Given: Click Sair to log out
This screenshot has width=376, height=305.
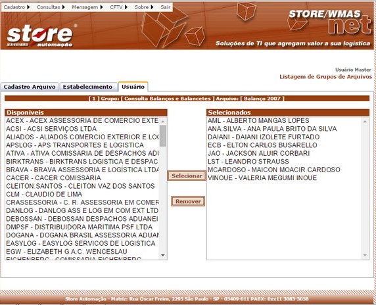Looking at the screenshot, I should coord(166,7).
